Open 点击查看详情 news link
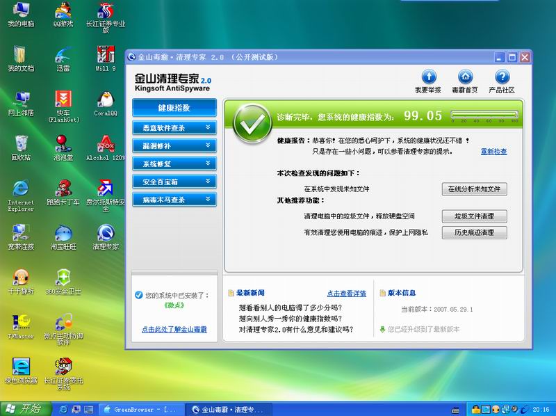The width and height of the screenshot is (556, 416). (x=346, y=294)
